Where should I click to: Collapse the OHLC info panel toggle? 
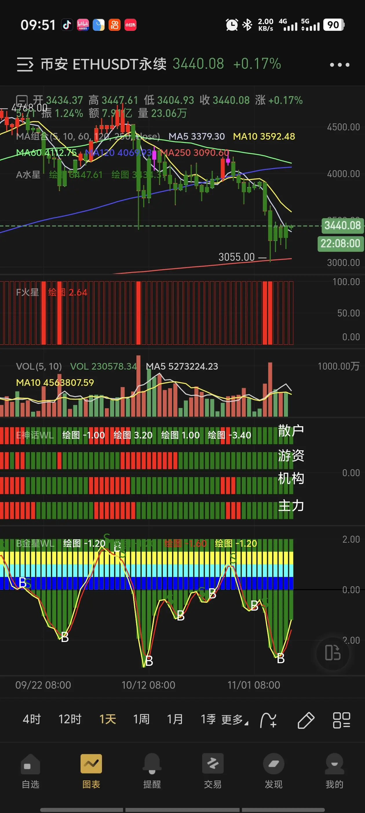tap(22, 100)
